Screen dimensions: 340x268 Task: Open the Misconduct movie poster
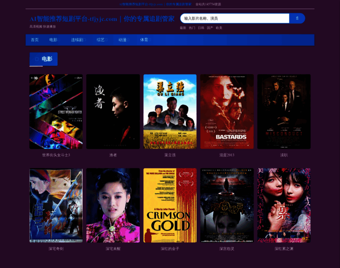[284, 112]
